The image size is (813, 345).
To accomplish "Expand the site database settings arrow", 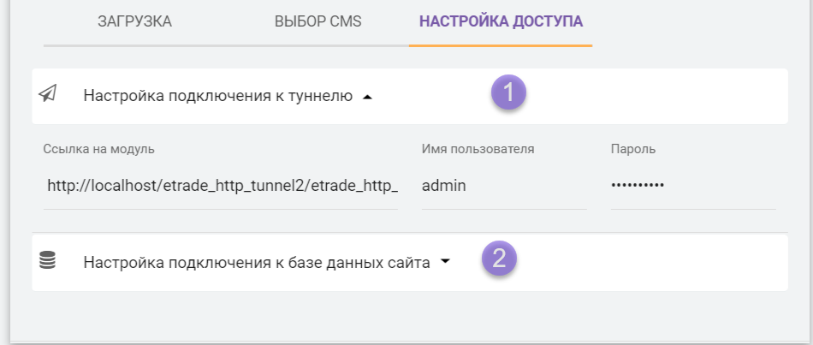I will tap(445, 263).
